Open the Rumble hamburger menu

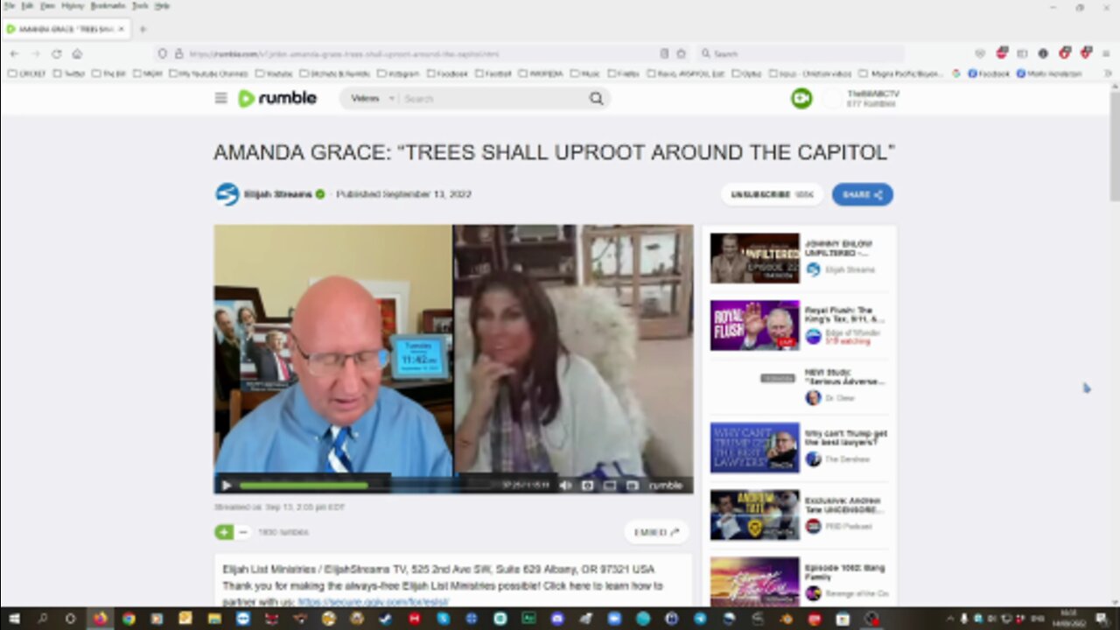tap(220, 98)
